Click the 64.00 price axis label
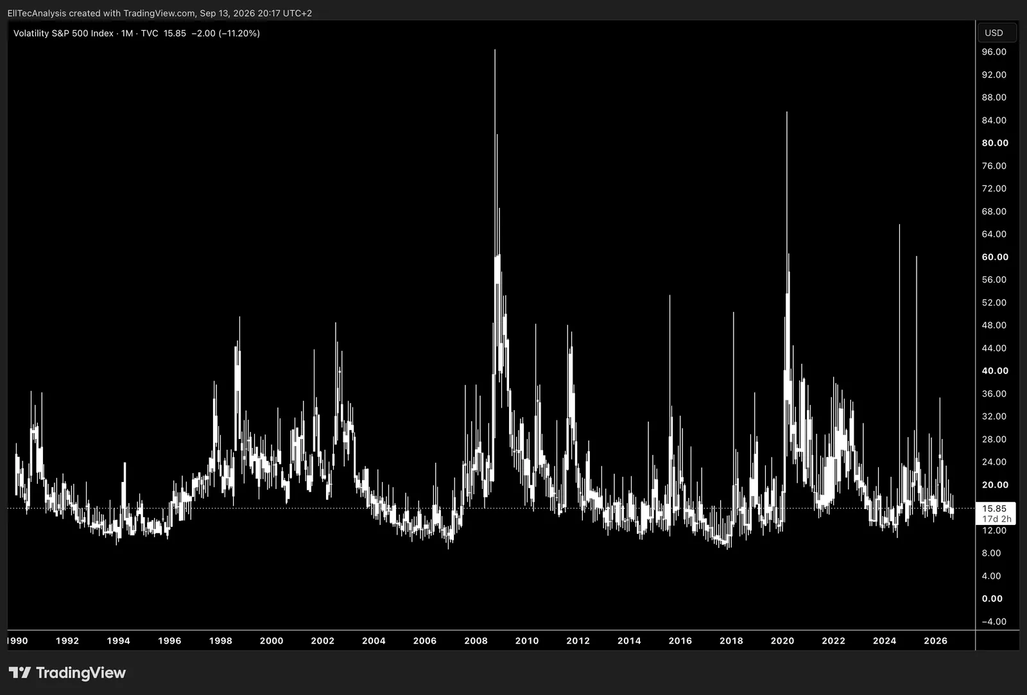This screenshot has width=1027, height=695. tap(994, 234)
